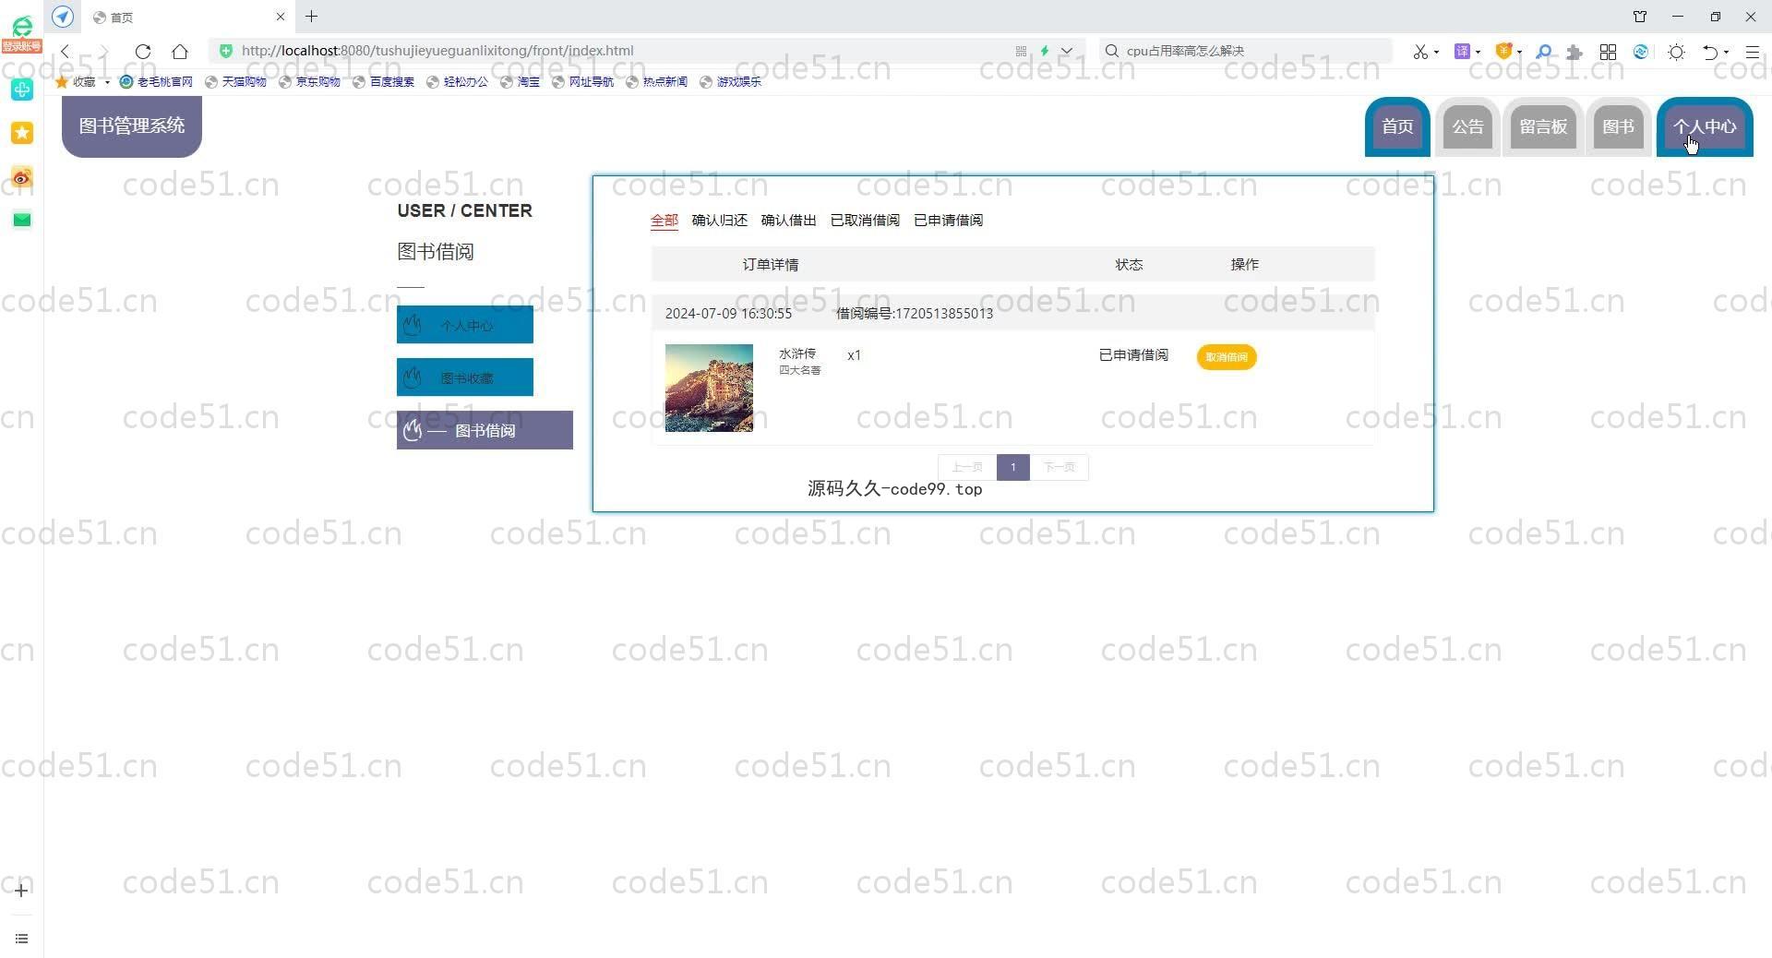Image resolution: width=1772 pixels, height=958 pixels.
Task: Expand the address bar dropdown chevron
Action: 1067,51
